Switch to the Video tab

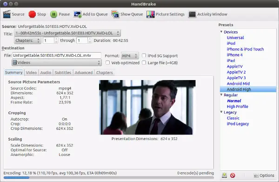31,73
